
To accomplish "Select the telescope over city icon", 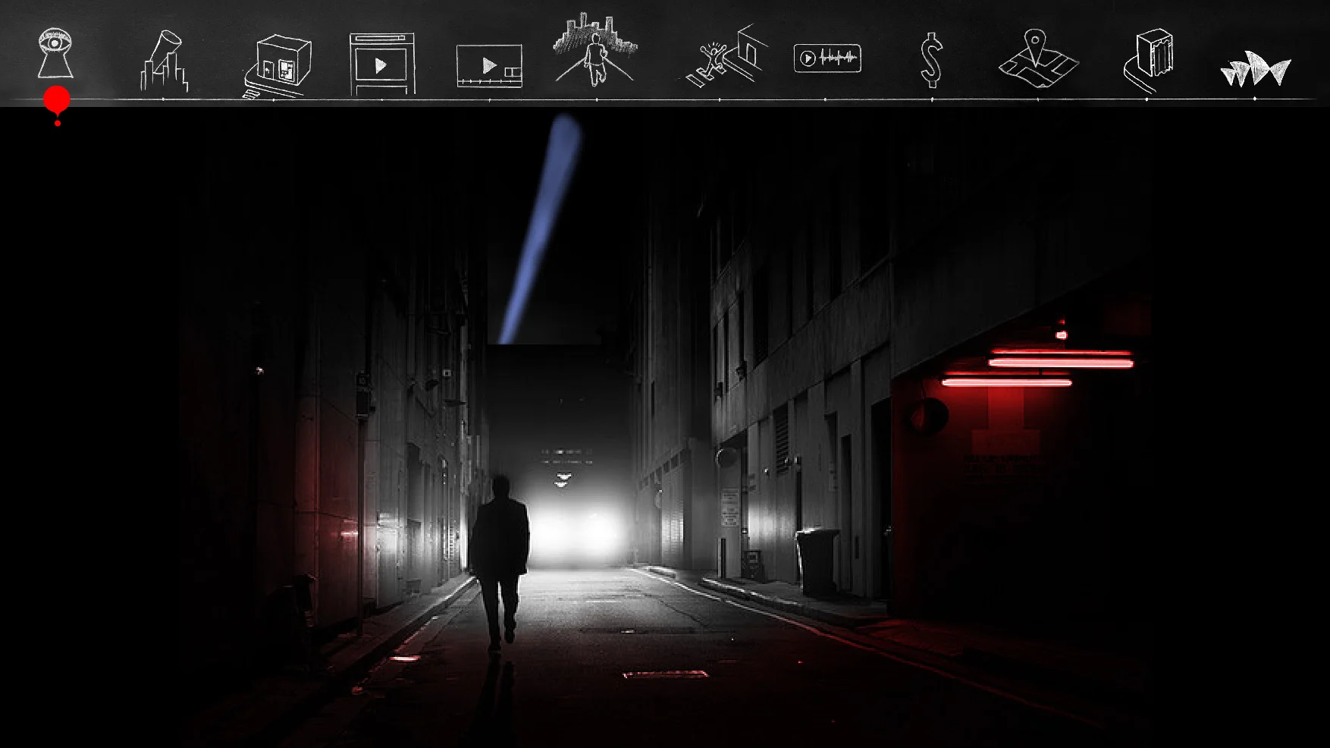I will [165, 61].
